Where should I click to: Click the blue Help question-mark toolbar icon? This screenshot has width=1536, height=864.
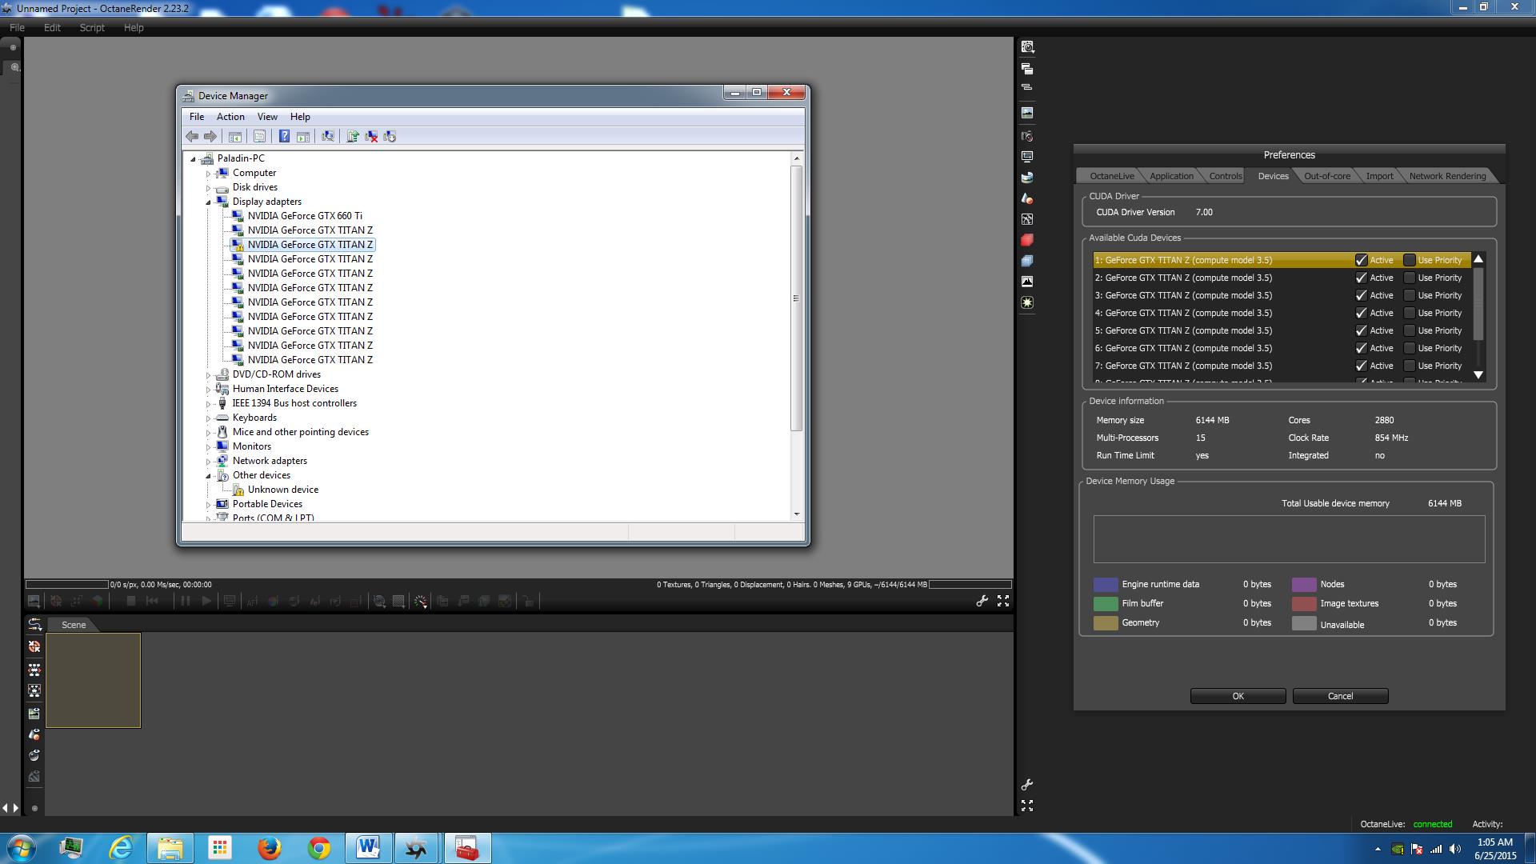[x=284, y=137]
